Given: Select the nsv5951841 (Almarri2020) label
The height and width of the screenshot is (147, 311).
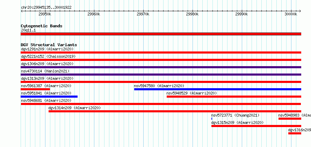Looking at the screenshot, I should point(46,93).
